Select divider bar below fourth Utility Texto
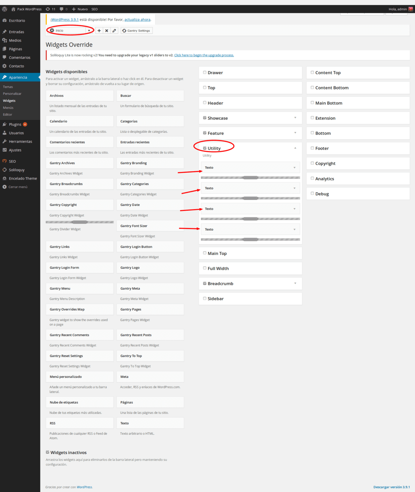Image resolution: width=415 pixels, height=492 pixels. (251, 239)
